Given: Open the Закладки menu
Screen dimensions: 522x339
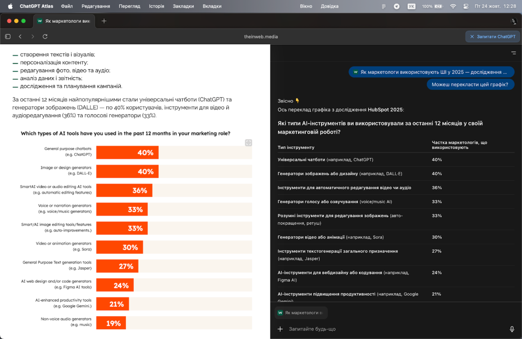Looking at the screenshot, I should pos(183,6).
